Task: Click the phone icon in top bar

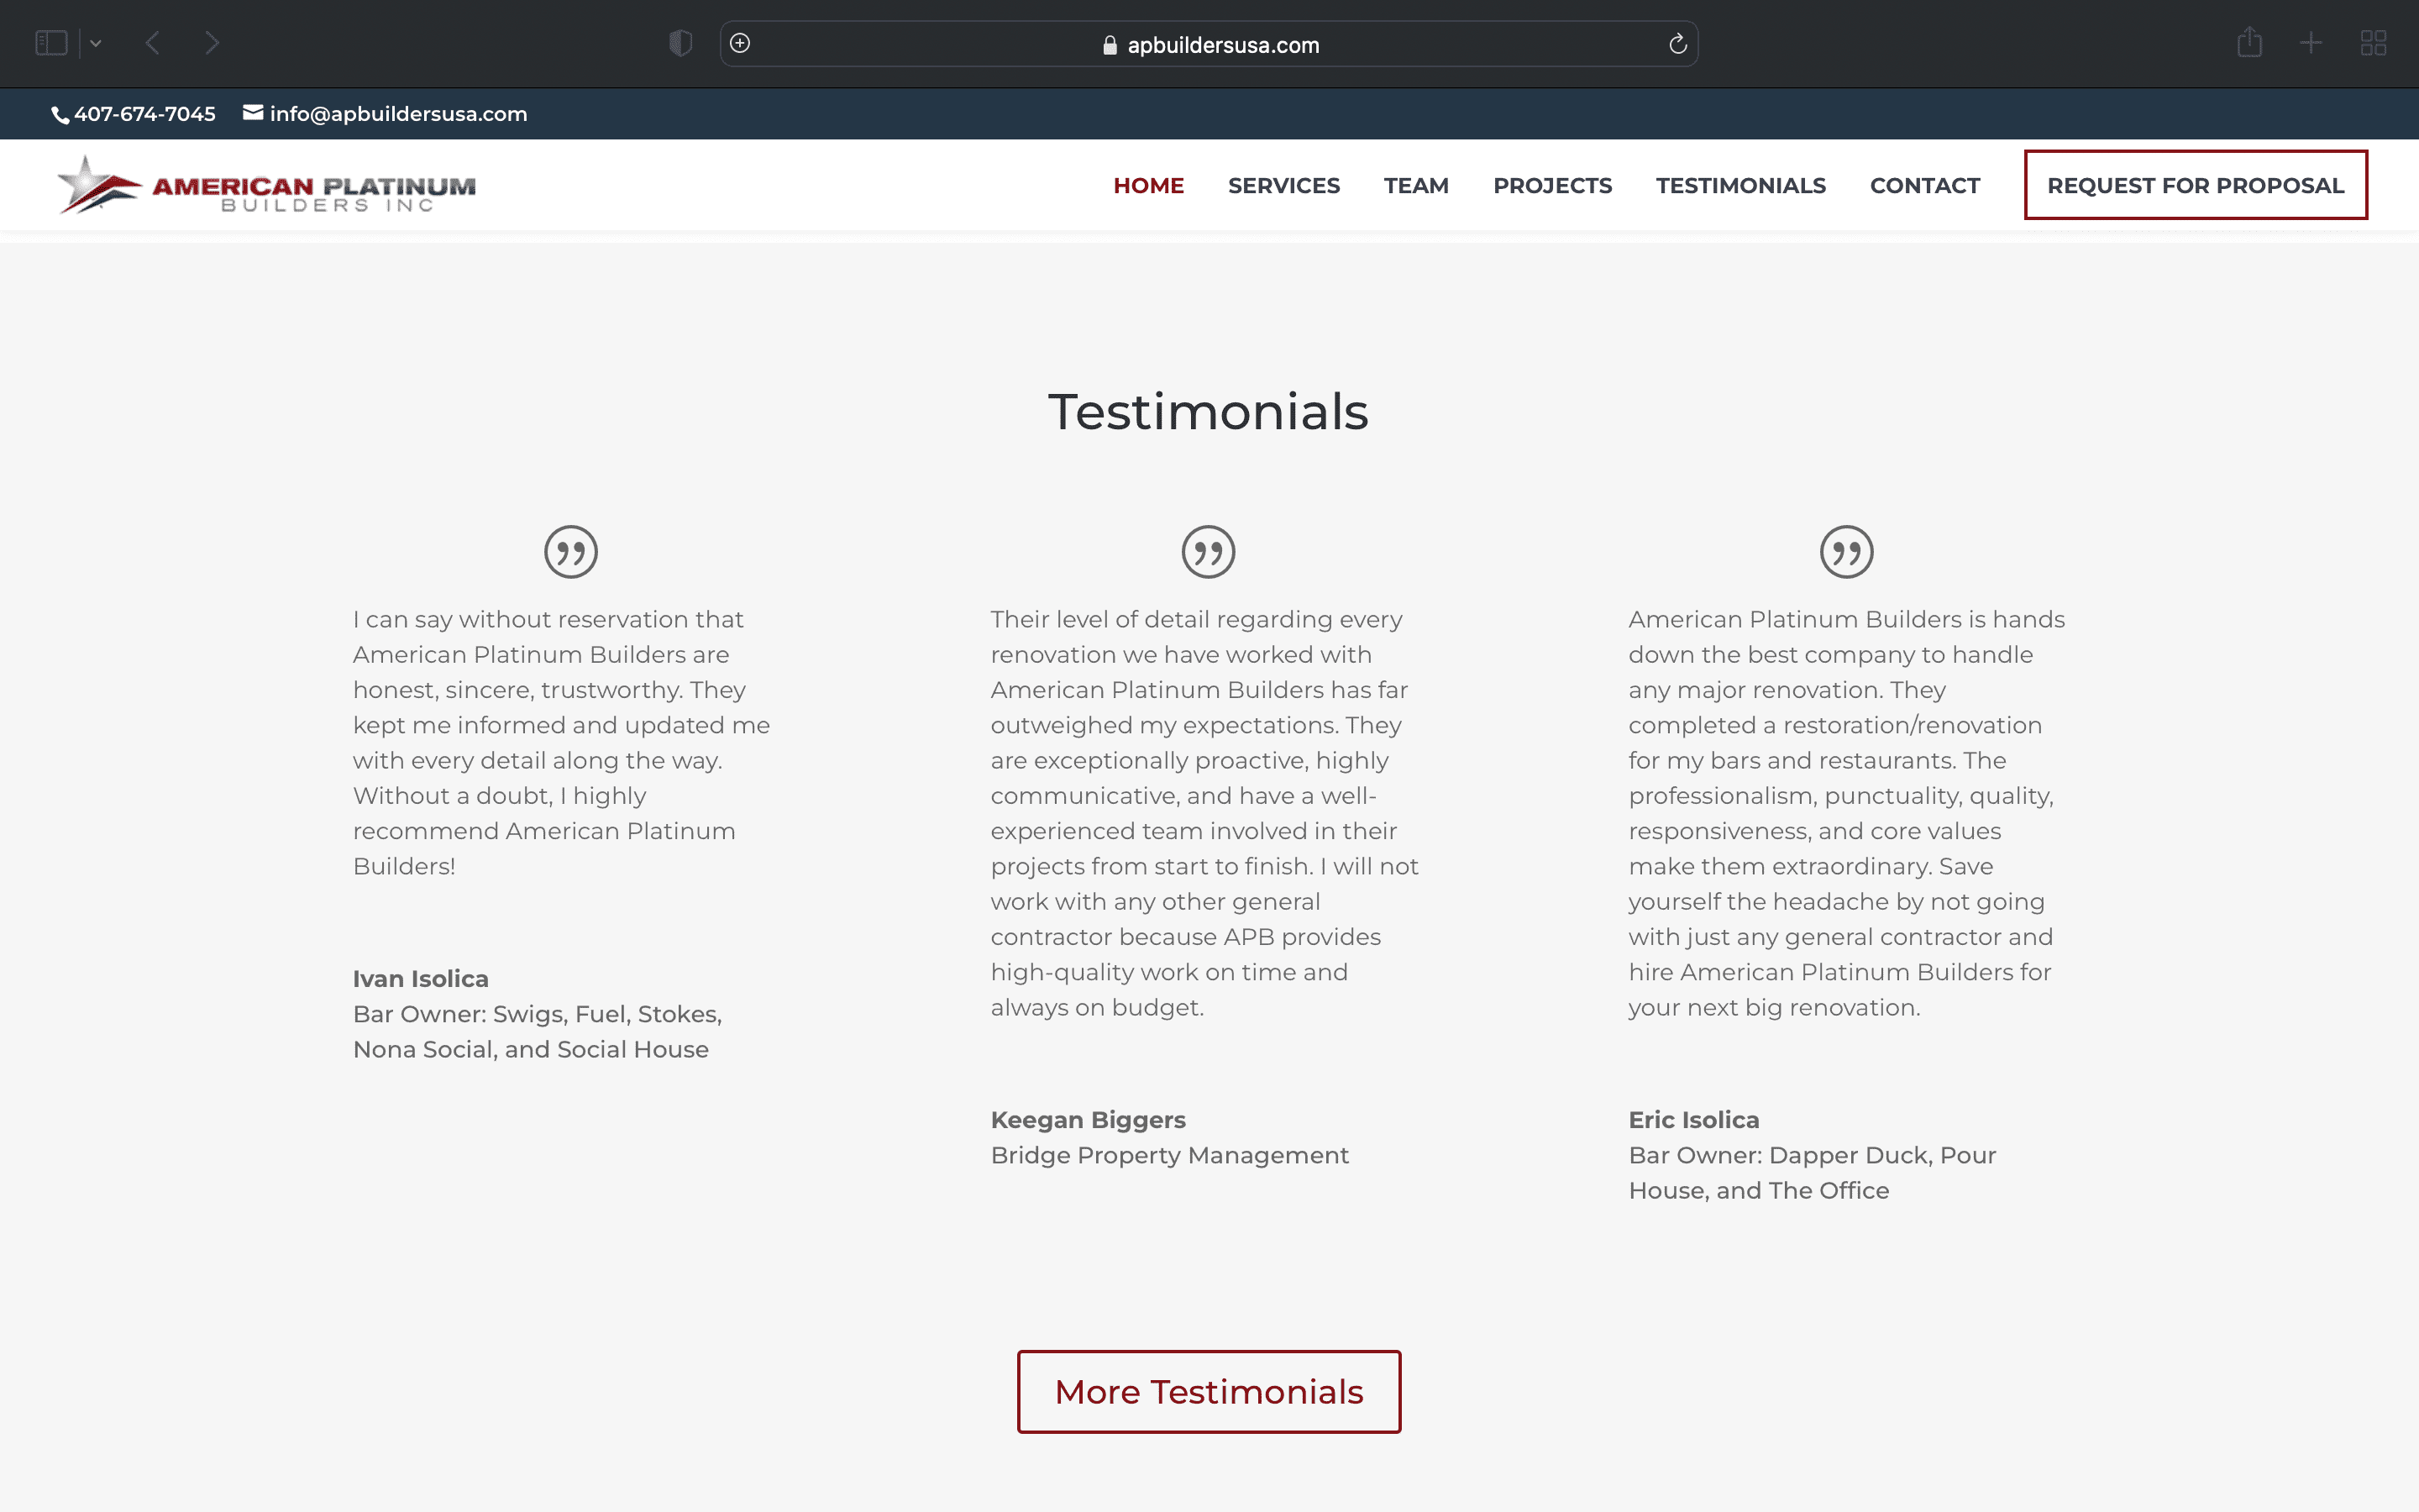Action: click(x=60, y=115)
